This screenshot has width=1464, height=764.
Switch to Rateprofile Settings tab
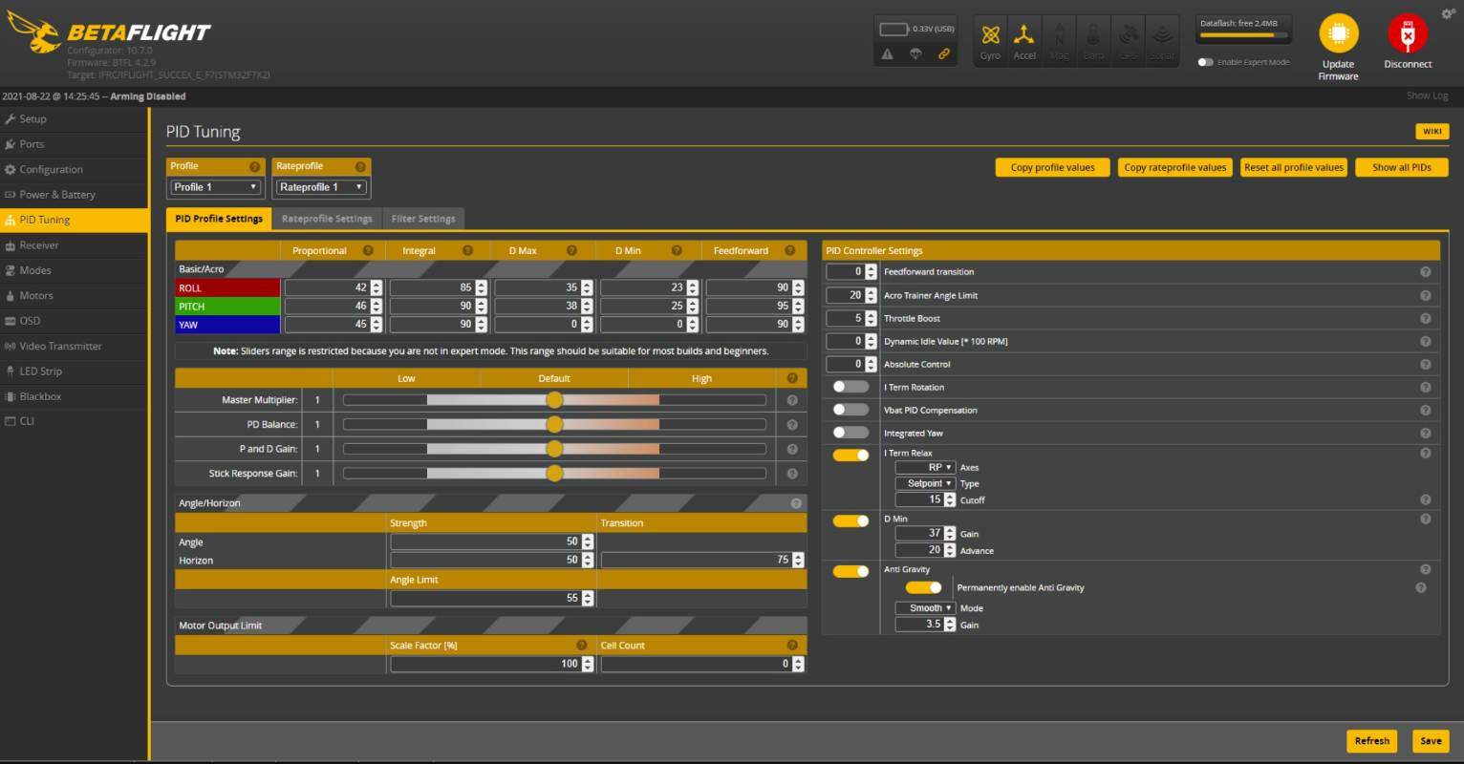(327, 219)
